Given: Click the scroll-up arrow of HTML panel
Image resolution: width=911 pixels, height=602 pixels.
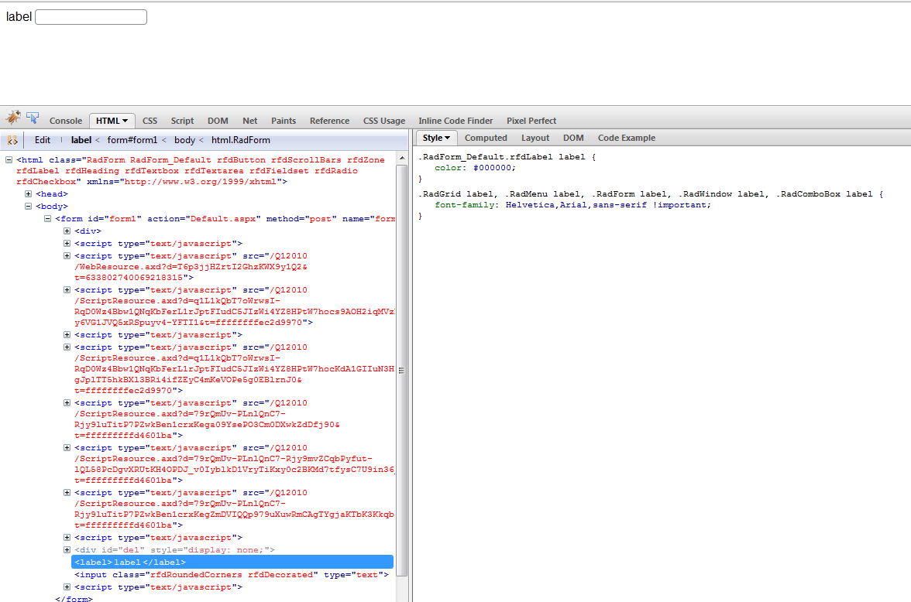Looking at the screenshot, I should 401,158.
